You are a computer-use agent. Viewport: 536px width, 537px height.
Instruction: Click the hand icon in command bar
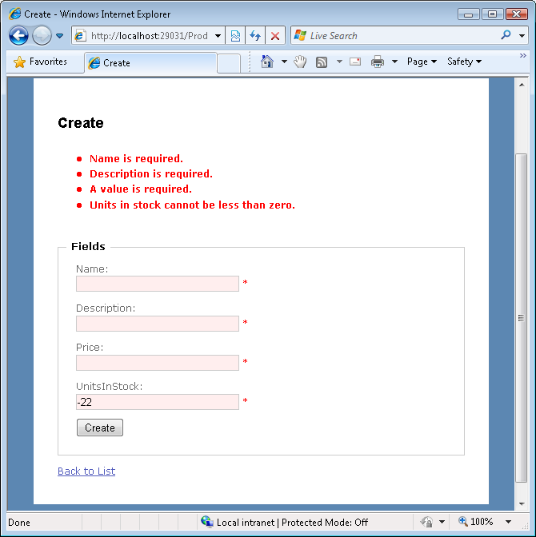click(300, 62)
